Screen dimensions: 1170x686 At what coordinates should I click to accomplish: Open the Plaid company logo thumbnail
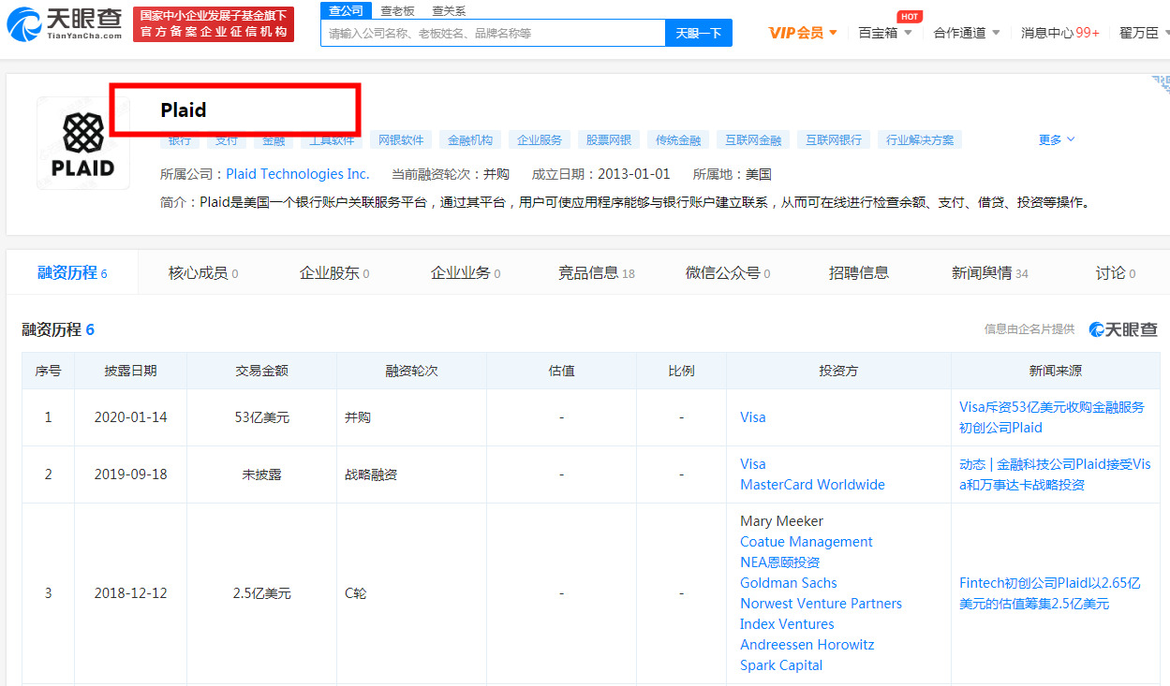[x=83, y=143]
